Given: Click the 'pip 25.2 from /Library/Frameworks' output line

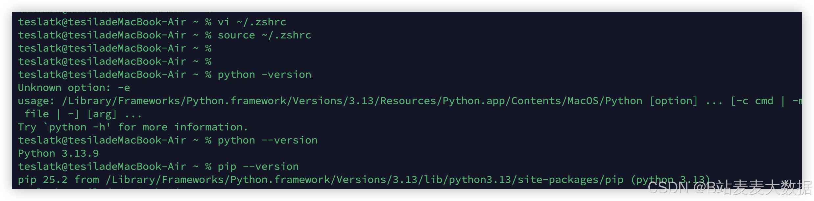Looking at the screenshot, I should 364,180.
